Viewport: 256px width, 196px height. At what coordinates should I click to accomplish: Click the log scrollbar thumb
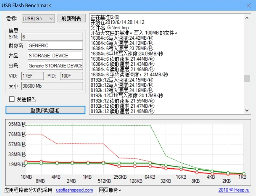pos(247,78)
